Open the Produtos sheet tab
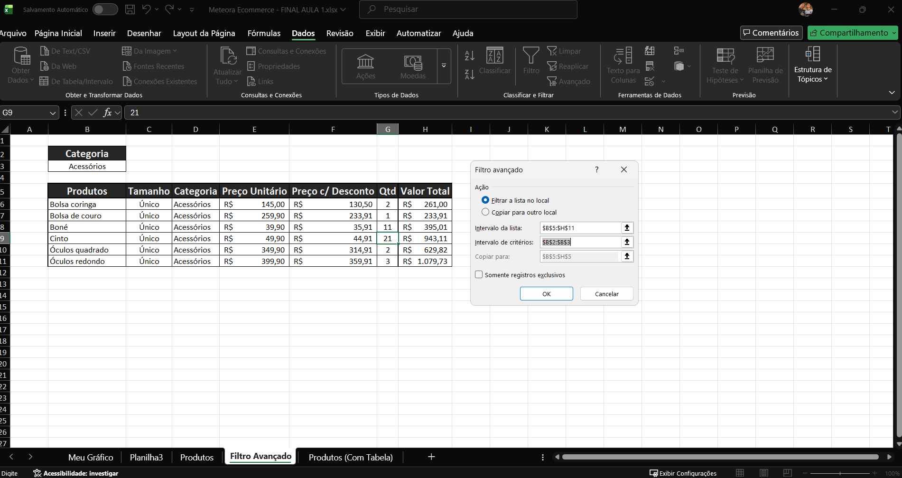This screenshot has width=902, height=478. coord(196,457)
